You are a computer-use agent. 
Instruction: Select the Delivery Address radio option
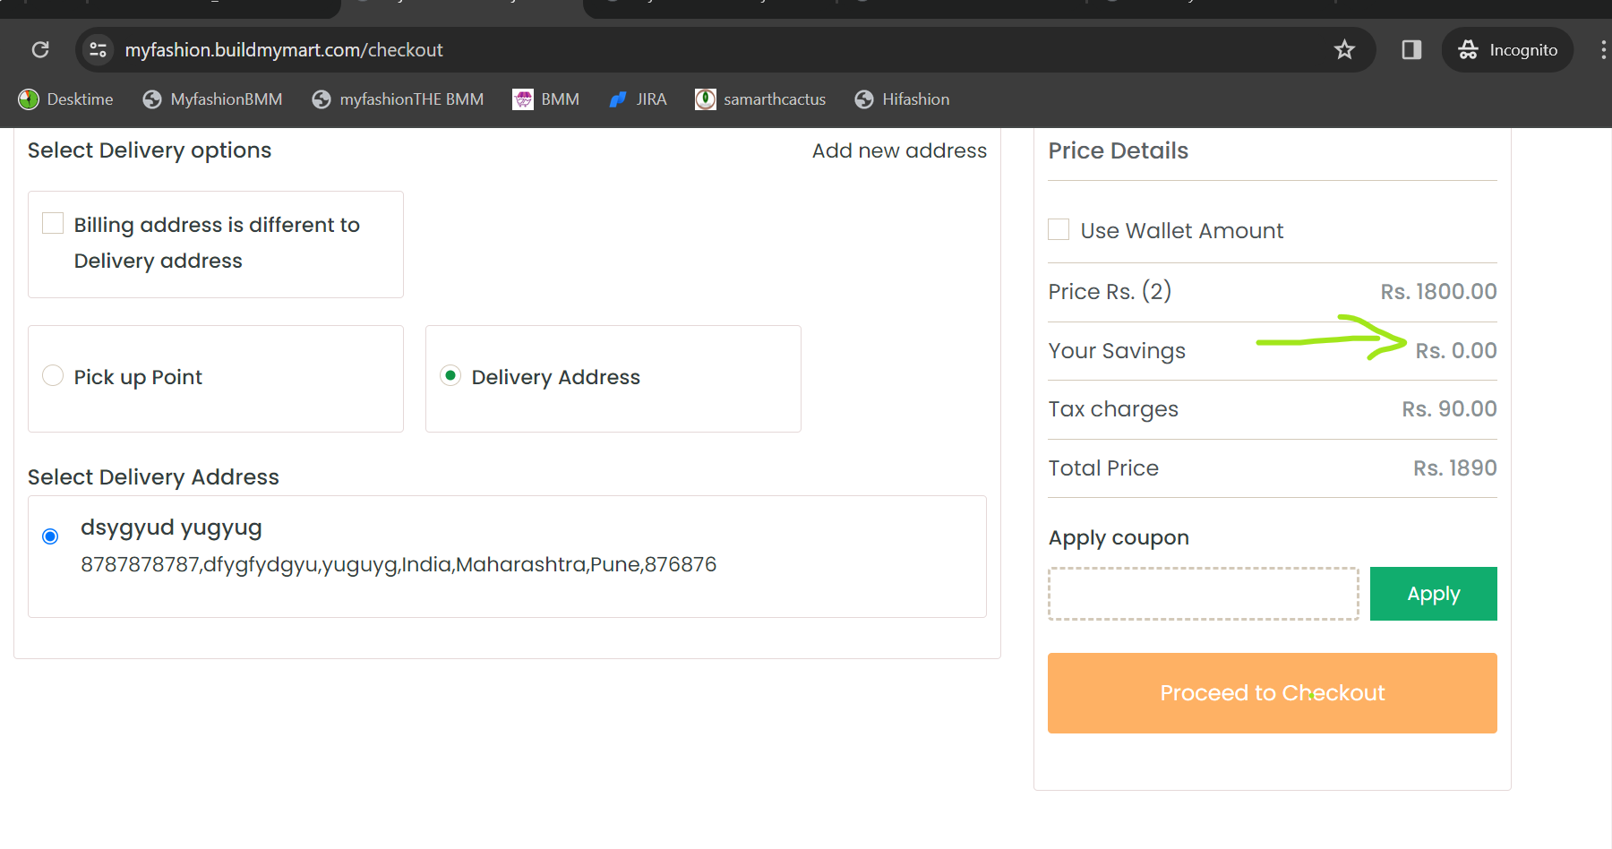pos(450,375)
